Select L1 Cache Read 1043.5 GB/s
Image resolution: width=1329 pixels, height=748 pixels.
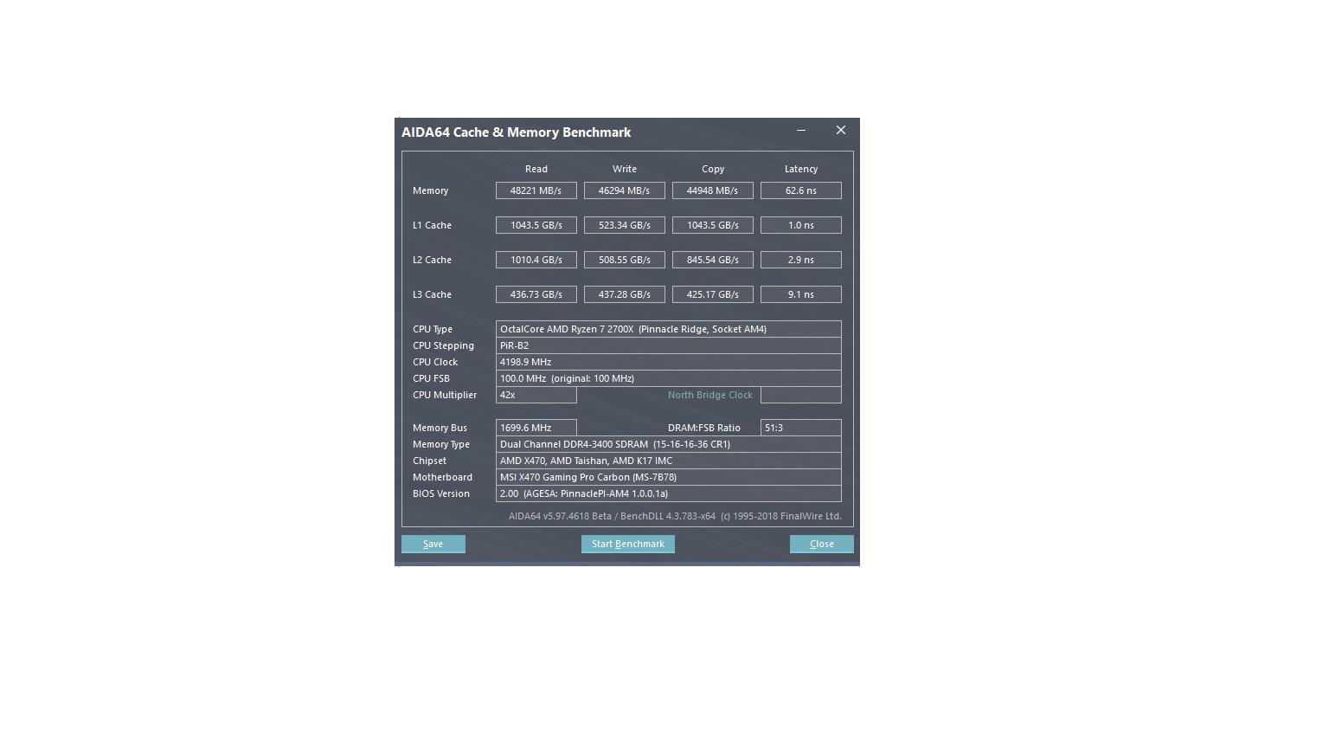tap(536, 225)
